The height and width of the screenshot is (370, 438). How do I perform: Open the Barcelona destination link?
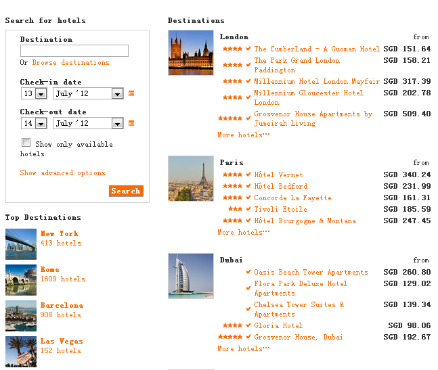[x=62, y=305]
